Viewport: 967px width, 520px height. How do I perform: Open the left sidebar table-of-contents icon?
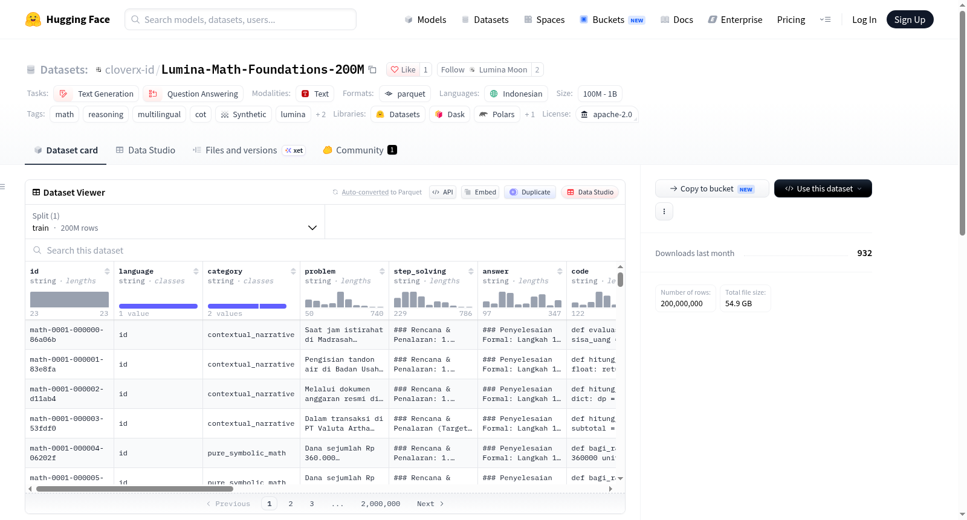pyautogui.click(x=2, y=187)
